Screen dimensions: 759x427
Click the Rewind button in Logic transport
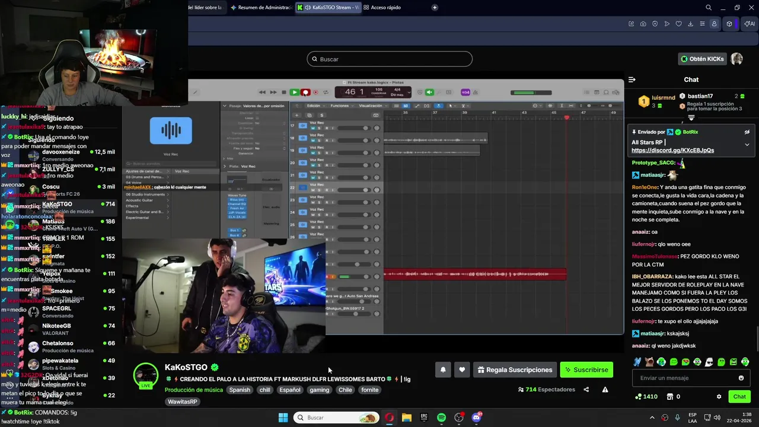point(262,93)
